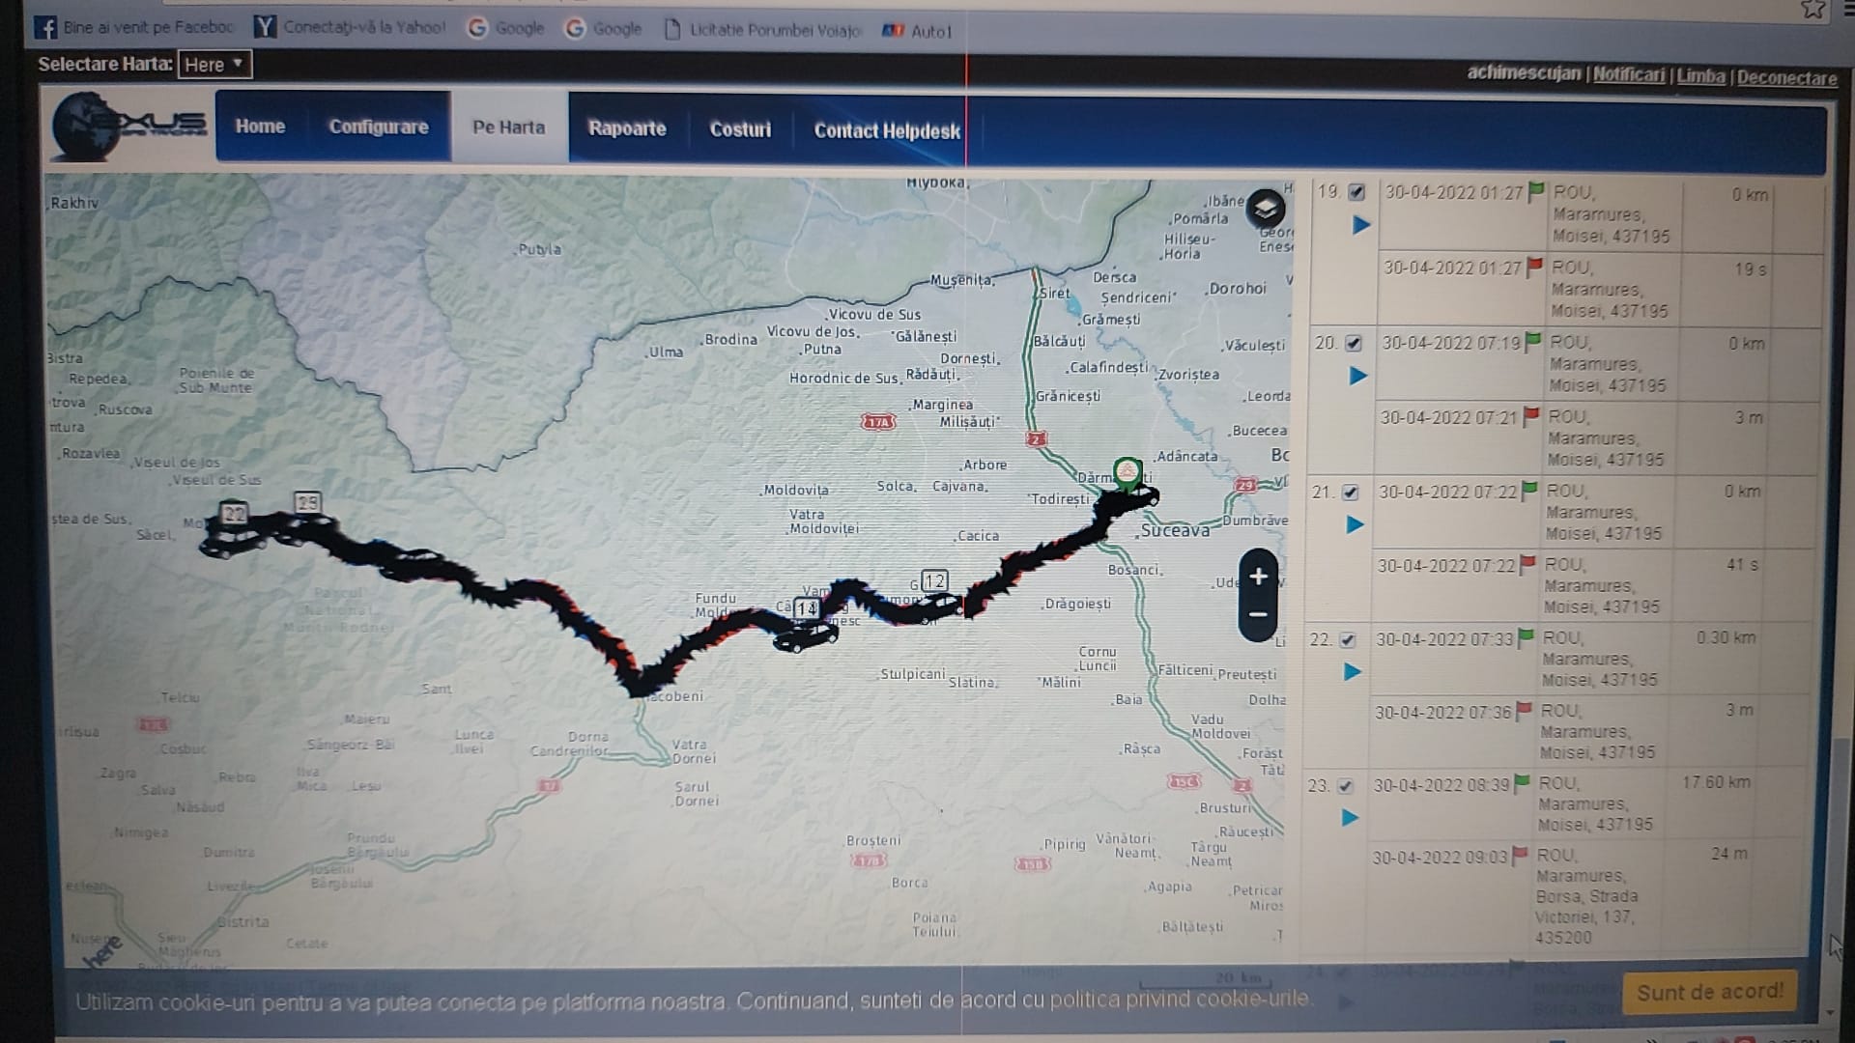1855x1043 pixels.
Task: Play route segment 22 arrow
Action: click(x=1353, y=671)
